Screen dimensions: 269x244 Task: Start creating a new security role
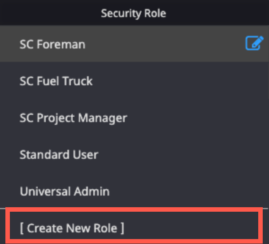tap(134, 226)
